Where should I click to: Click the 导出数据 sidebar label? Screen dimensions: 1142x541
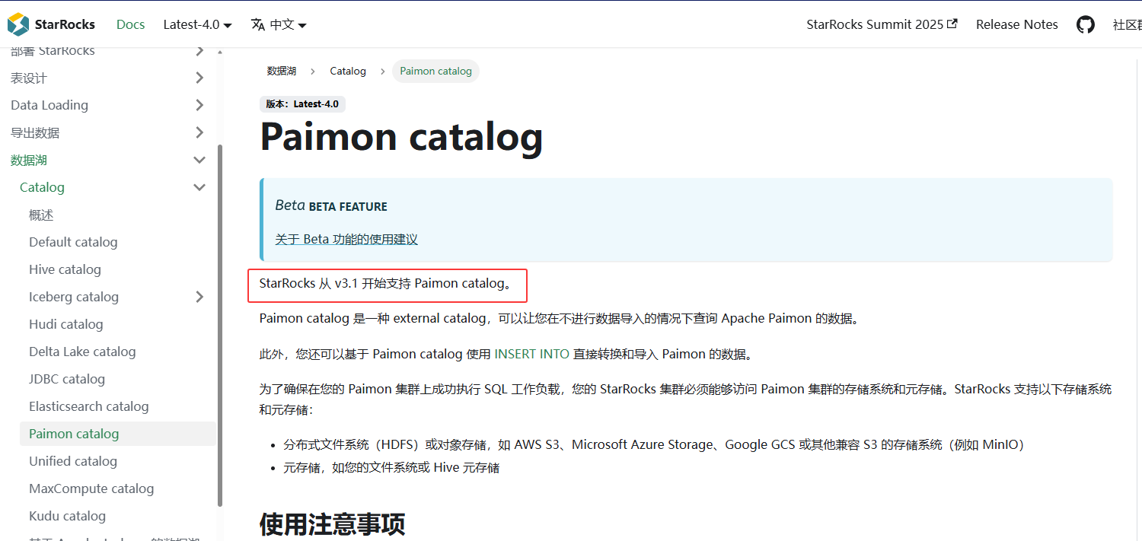[x=35, y=132]
